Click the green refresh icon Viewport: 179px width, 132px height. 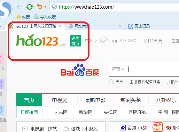coord(29,7)
